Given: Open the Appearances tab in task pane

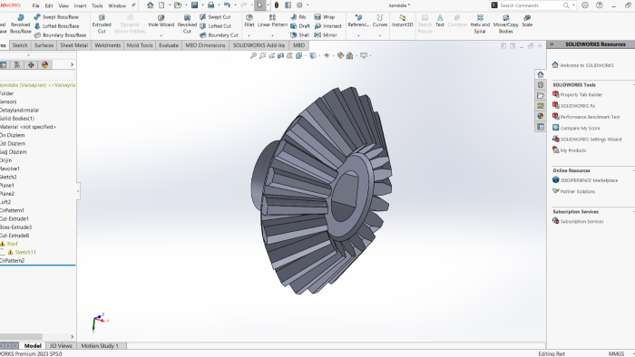Looking at the screenshot, I should coord(541,116).
